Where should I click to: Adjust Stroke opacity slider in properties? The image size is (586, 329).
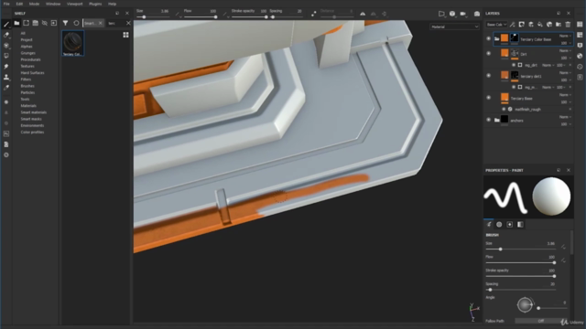(x=521, y=276)
